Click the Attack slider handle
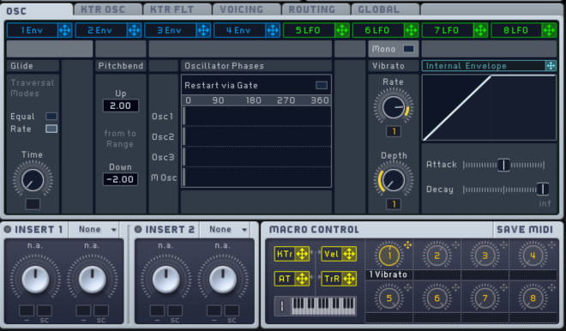 503,165
